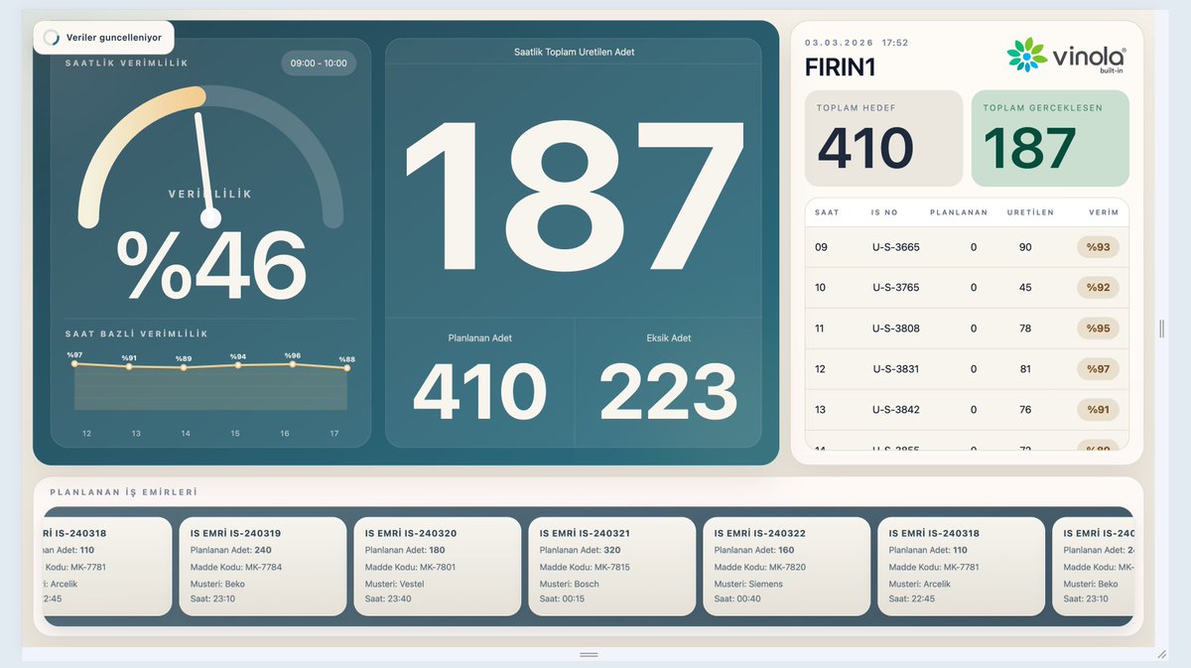Click the %95 badge in U-S-3808 row
Screen dimensions: 1191x668
point(1098,328)
